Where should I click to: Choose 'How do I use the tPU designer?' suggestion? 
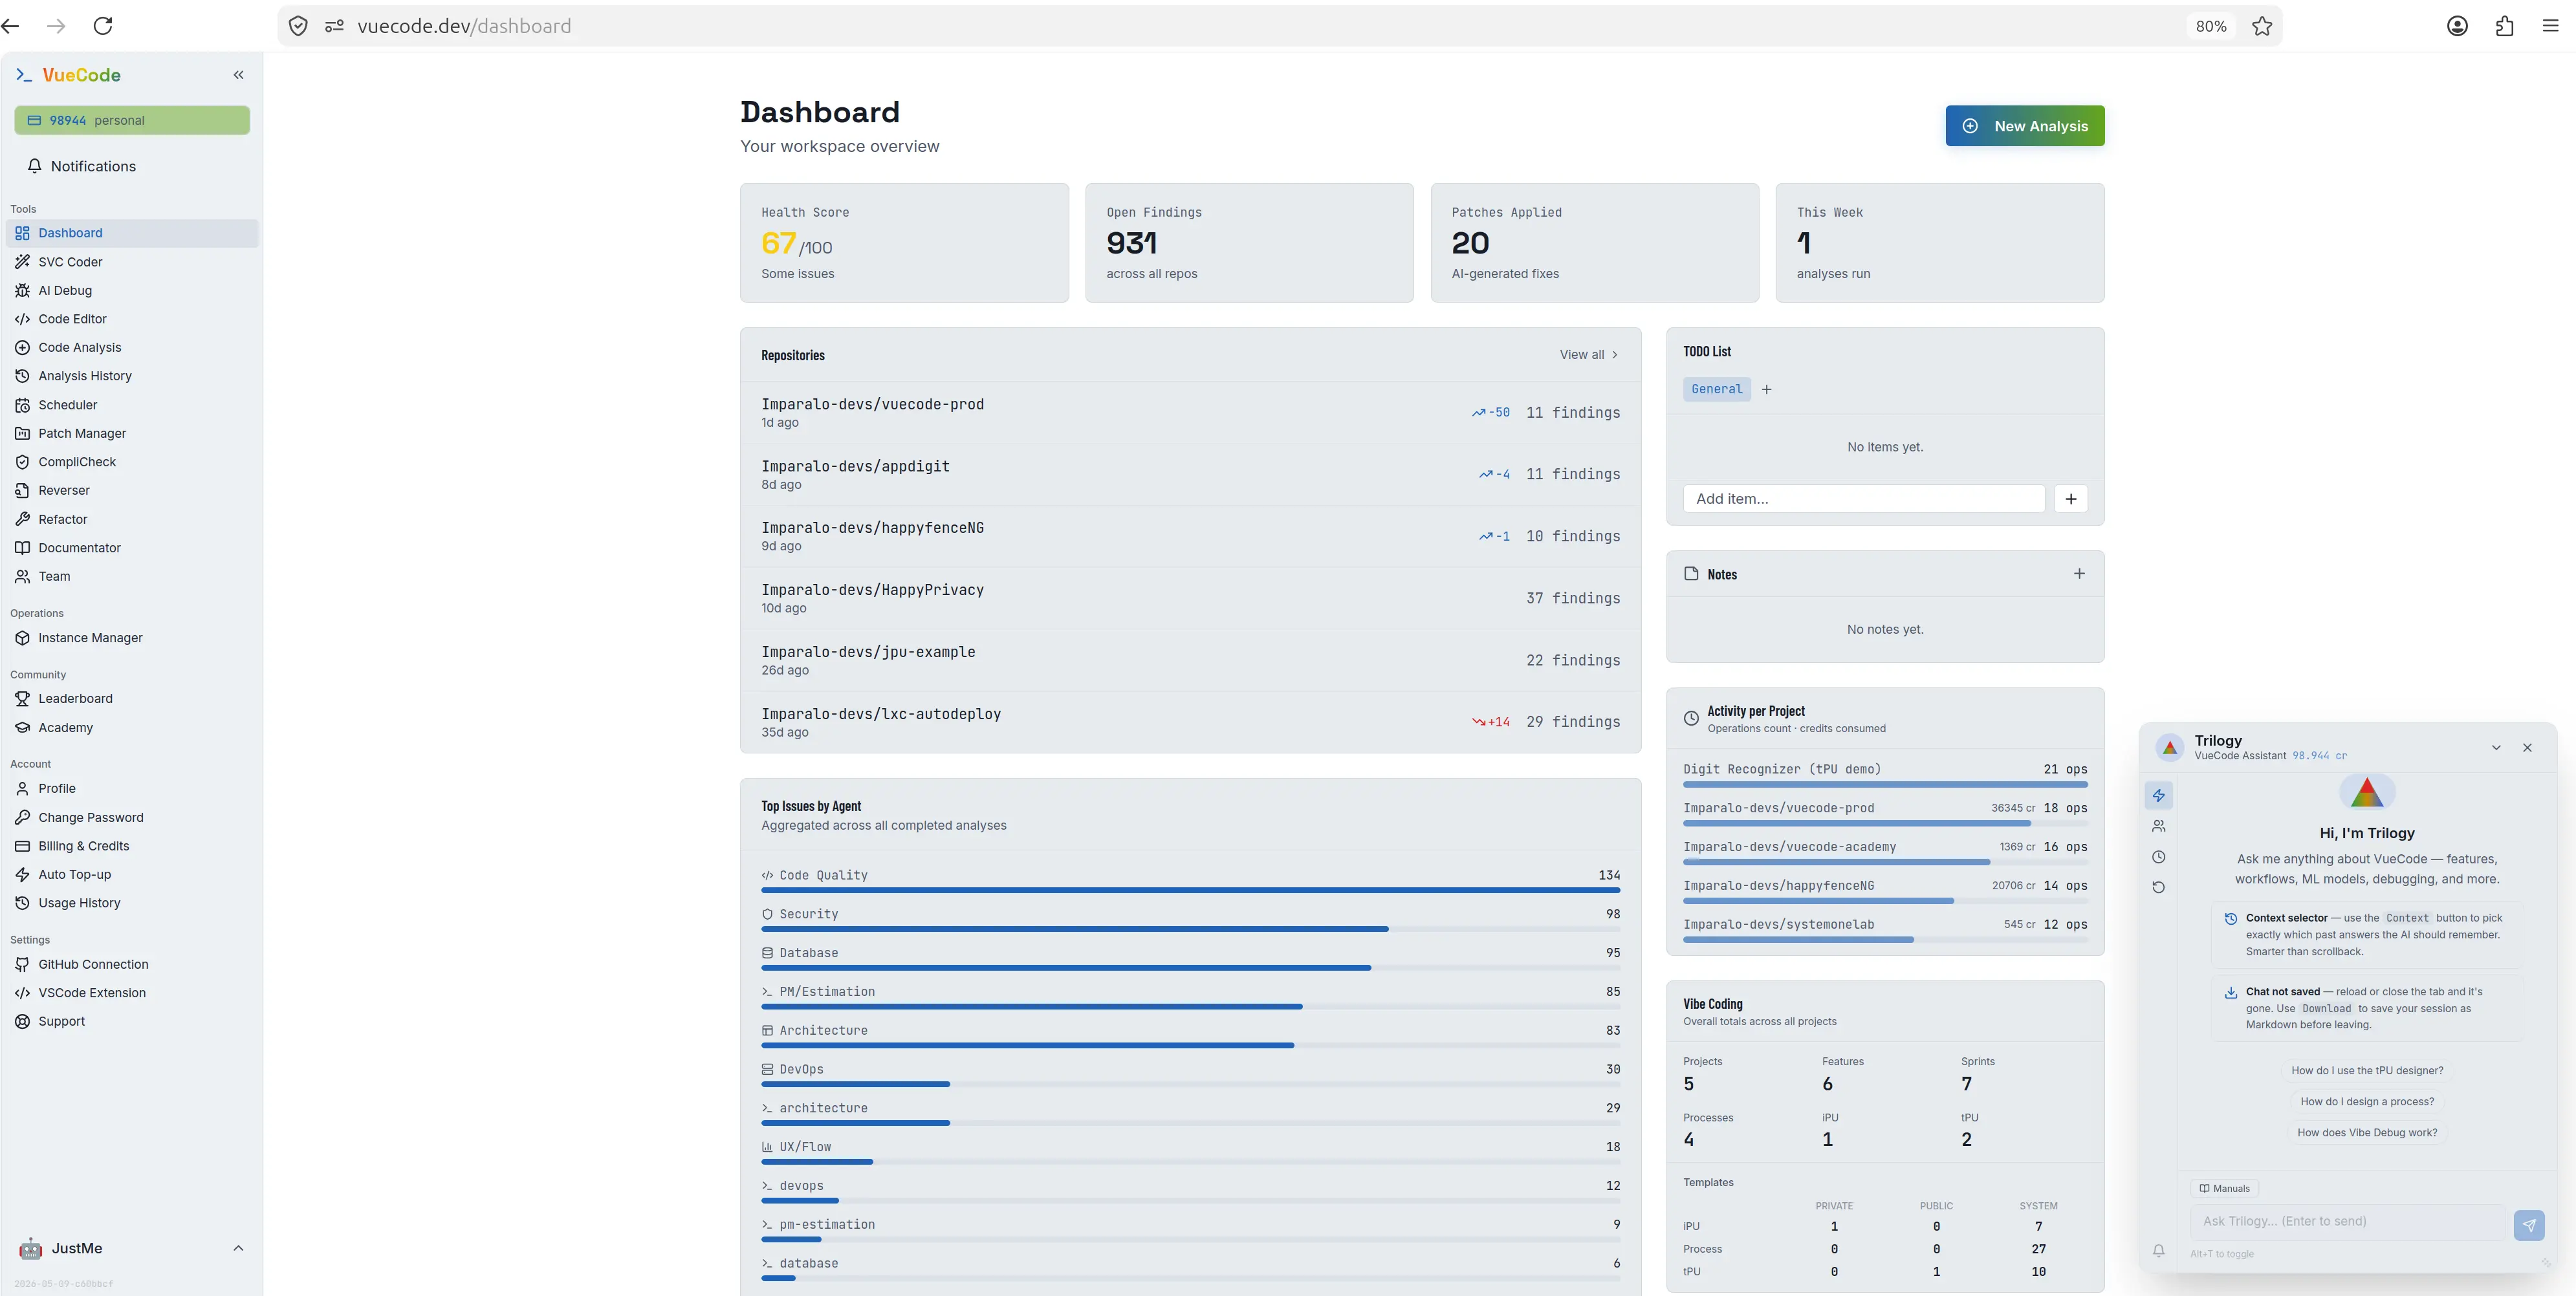coord(2367,1070)
